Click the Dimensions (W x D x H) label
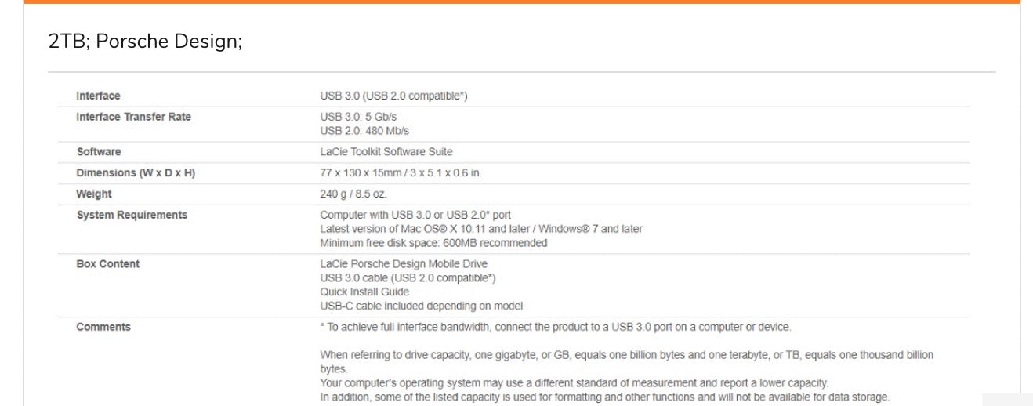The width and height of the screenshot is (1033, 406). click(136, 172)
